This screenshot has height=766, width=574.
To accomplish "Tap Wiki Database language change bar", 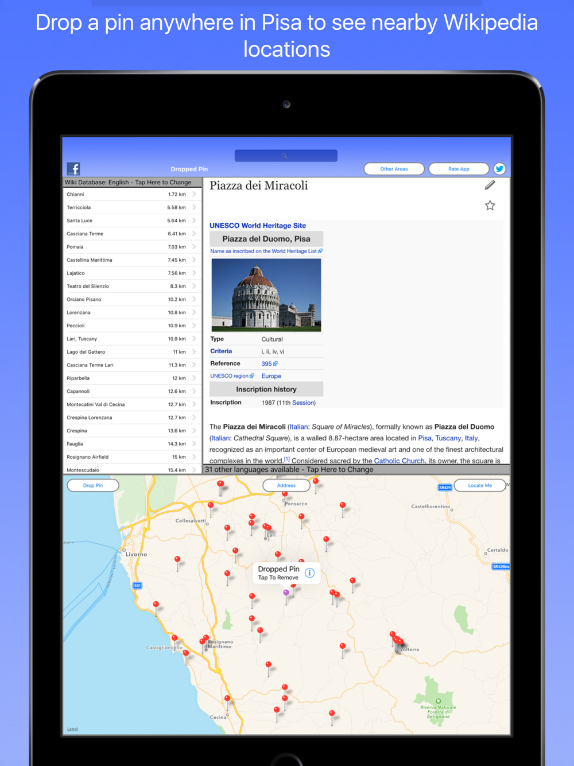I will tap(132, 182).
